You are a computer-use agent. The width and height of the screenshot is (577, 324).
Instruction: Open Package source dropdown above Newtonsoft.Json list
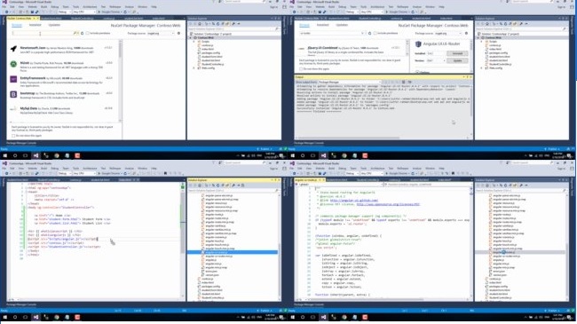[x=161, y=33]
